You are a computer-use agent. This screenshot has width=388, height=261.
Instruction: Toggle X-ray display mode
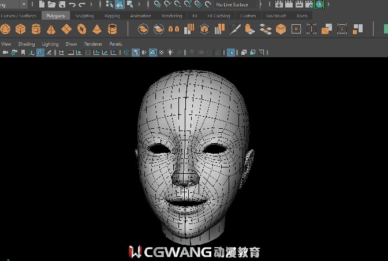click(244, 53)
